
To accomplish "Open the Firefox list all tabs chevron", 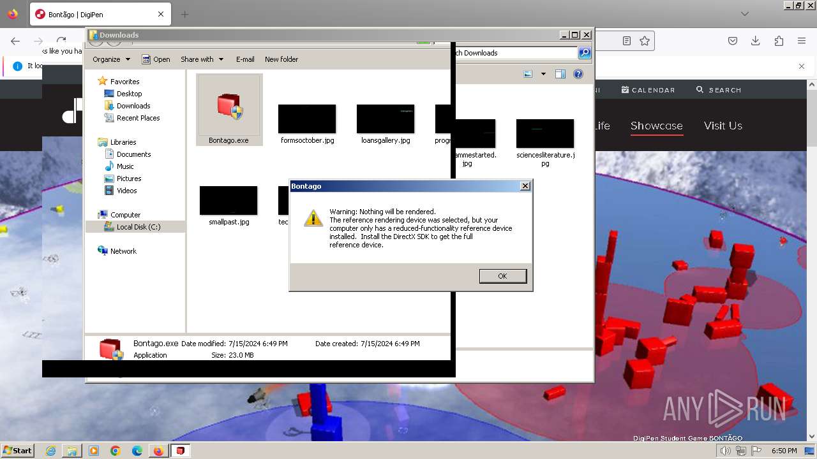I will (x=745, y=14).
